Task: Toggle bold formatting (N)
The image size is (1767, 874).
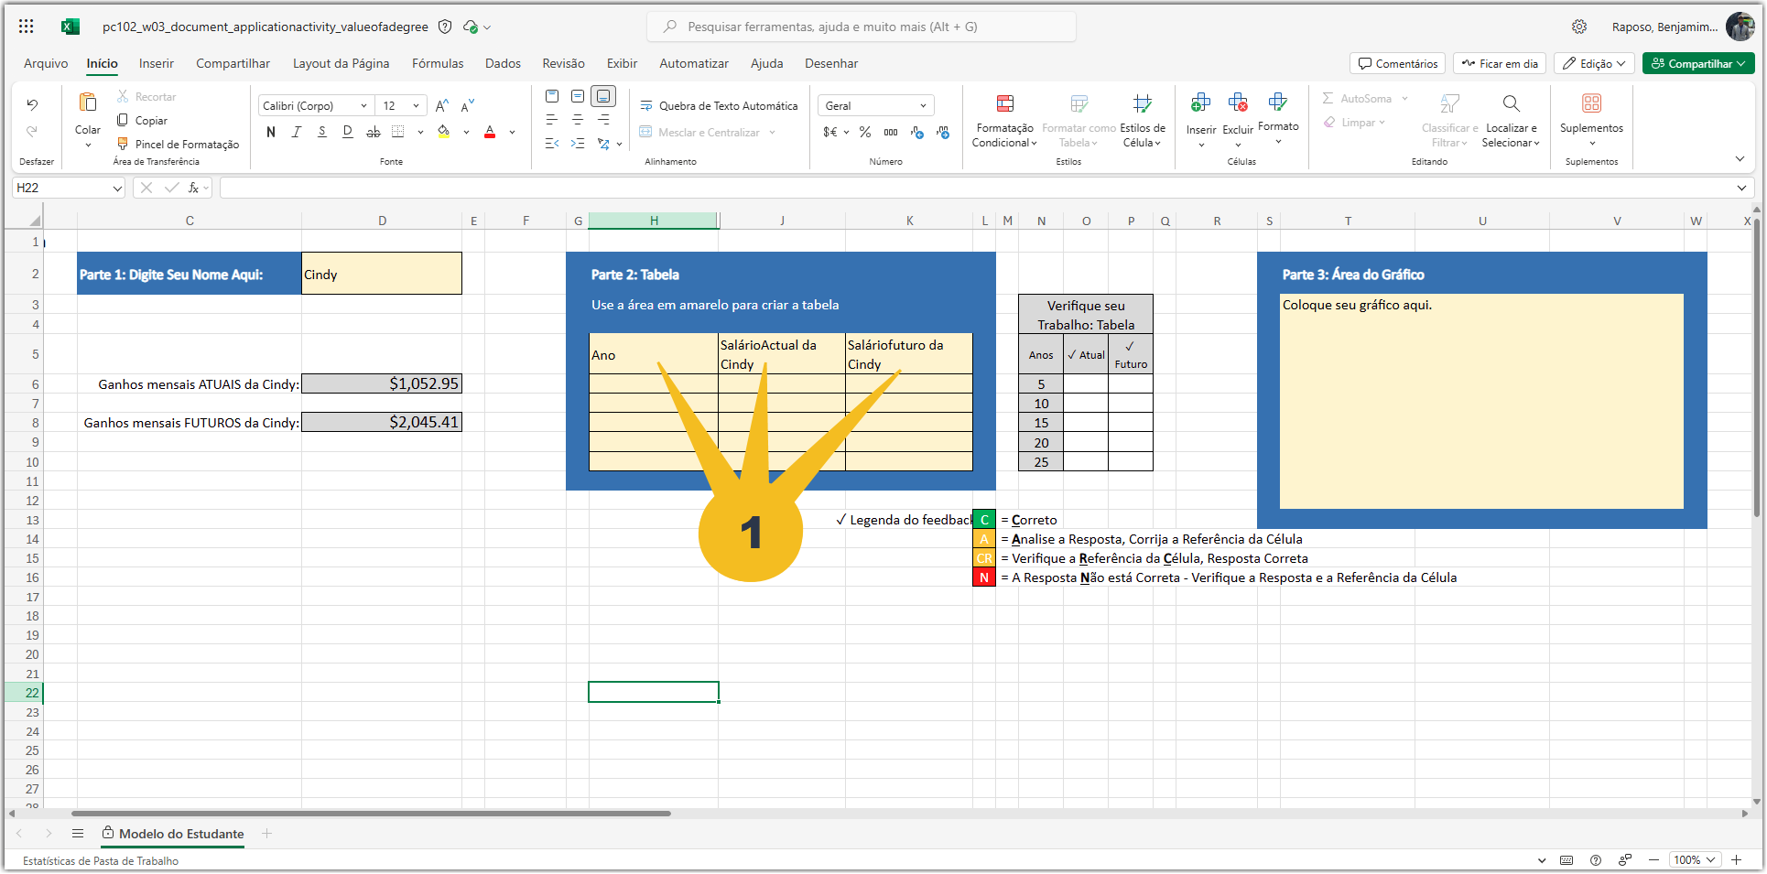Action: (271, 132)
